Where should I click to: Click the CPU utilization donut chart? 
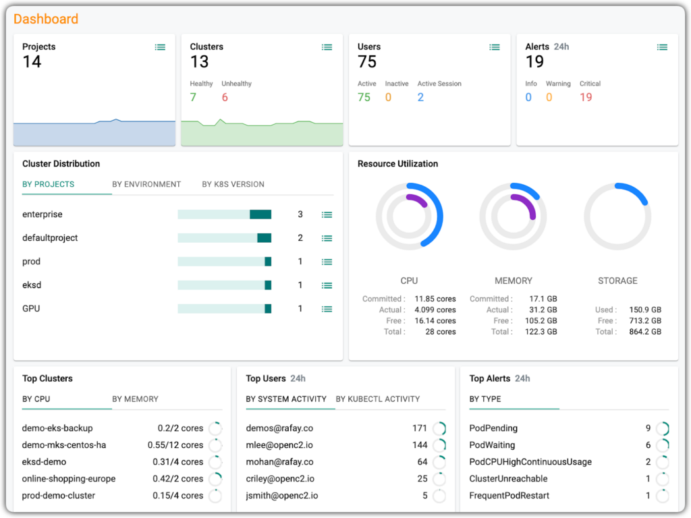coord(409,216)
